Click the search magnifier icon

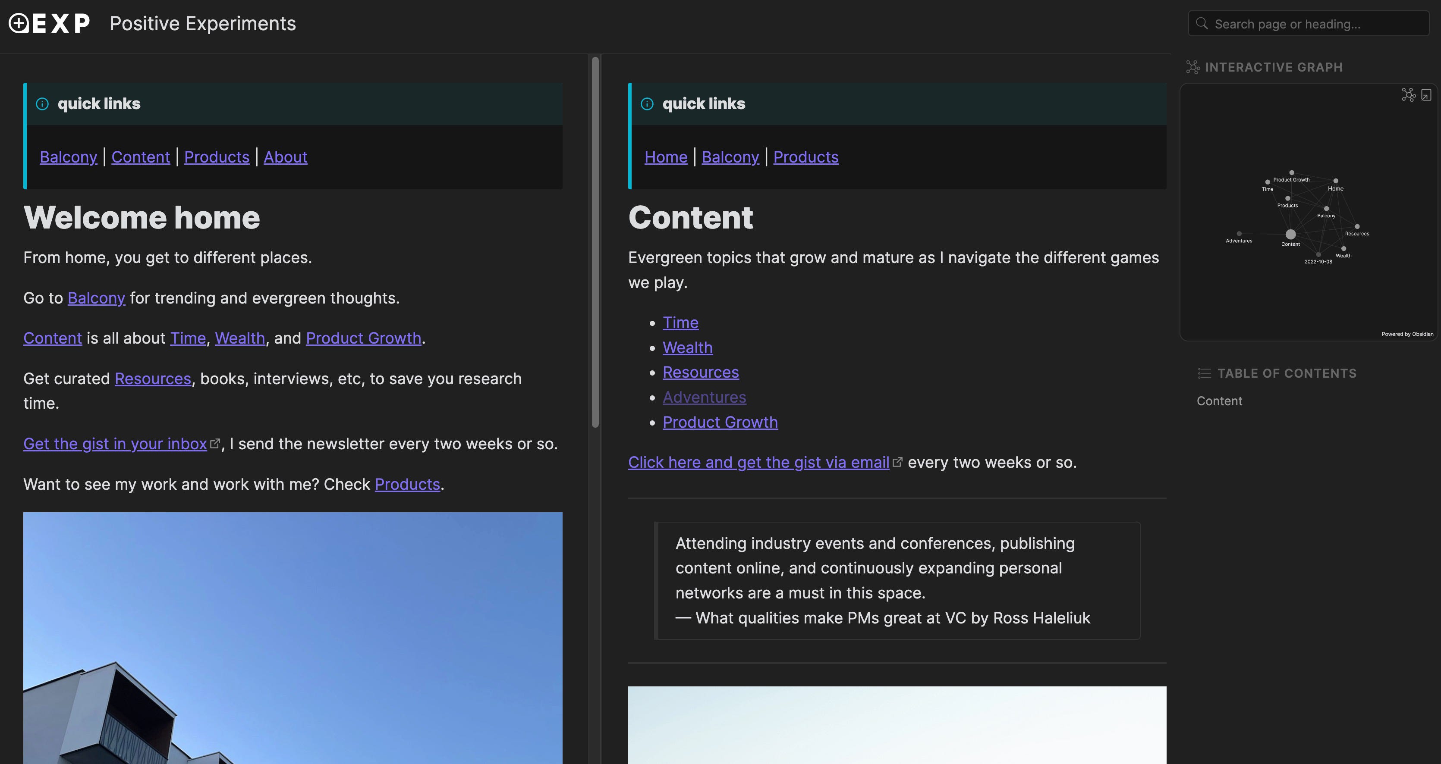point(1202,23)
